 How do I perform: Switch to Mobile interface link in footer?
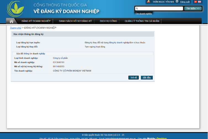pos(151,138)
